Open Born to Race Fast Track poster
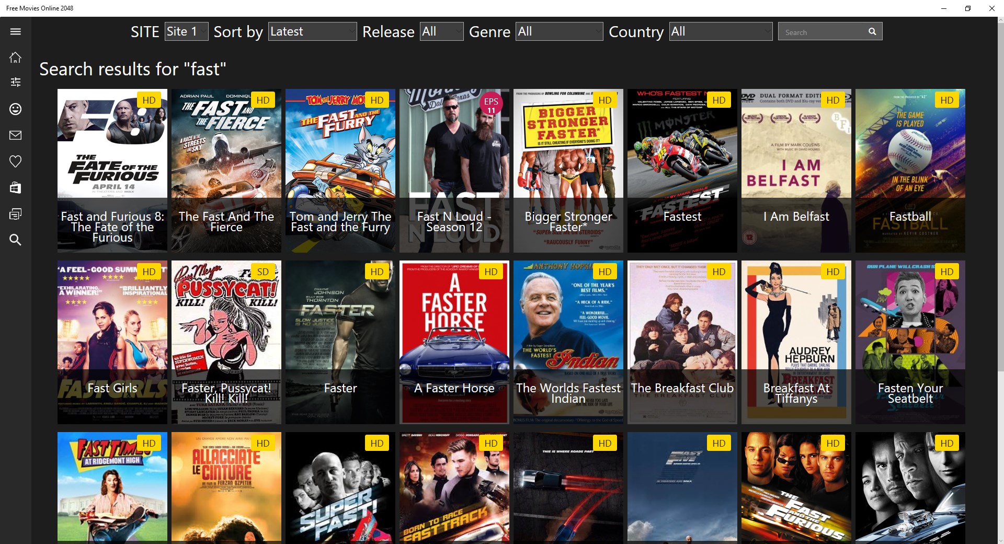The height and width of the screenshot is (544, 1004). pos(454,488)
